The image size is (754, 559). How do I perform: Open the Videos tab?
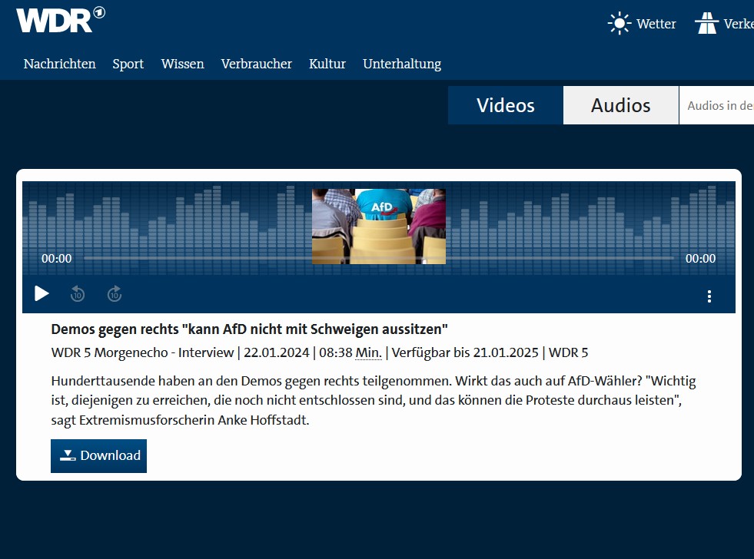coord(505,105)
